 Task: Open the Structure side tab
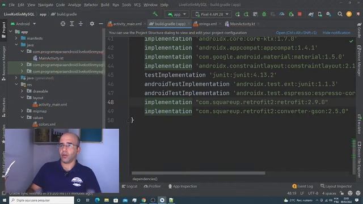pos(3,108)
